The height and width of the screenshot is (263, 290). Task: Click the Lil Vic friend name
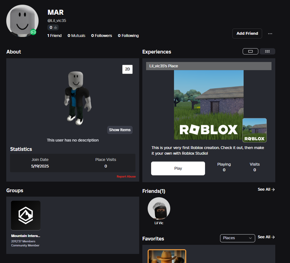(159, 223)
